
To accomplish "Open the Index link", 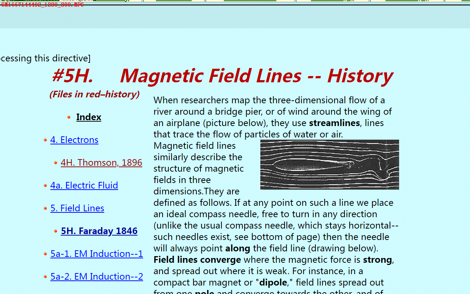I will click(88, 117).
